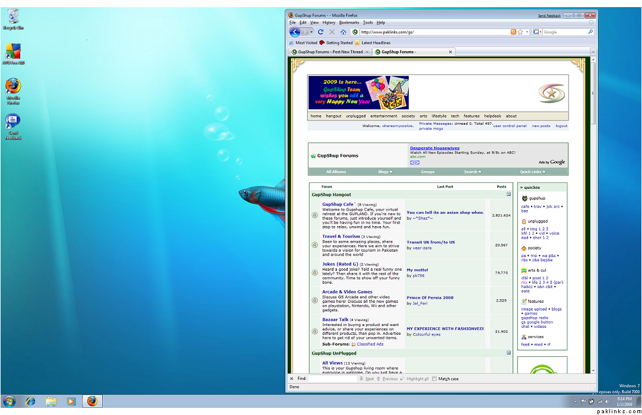Collapse the GupShup Hangout forum section
The image size is (642, 415).
pyautogui.click(x=508, y=195)
